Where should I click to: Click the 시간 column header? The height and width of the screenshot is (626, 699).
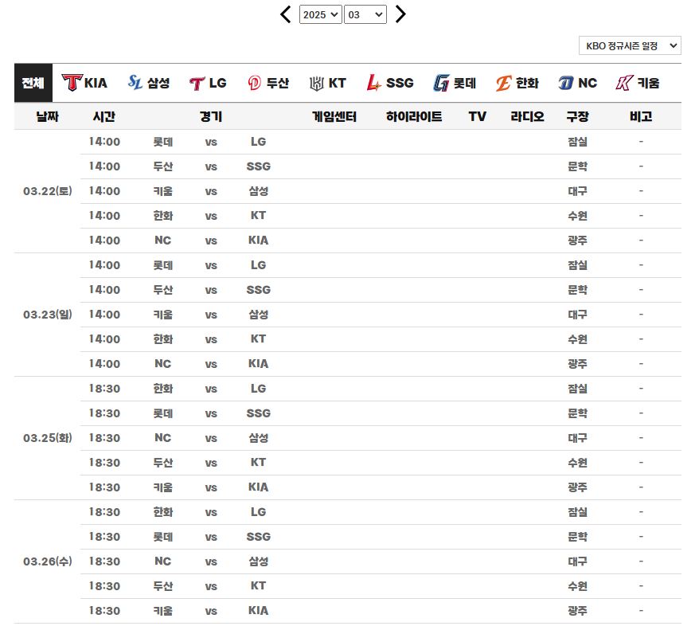103,117
